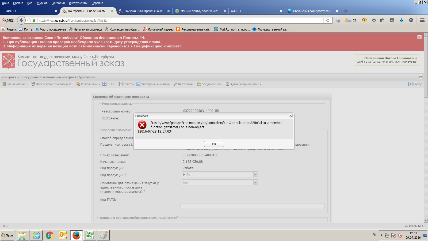Click the green padlock security icon
This screenshot has height=241, width=428.
coord(34,20)
